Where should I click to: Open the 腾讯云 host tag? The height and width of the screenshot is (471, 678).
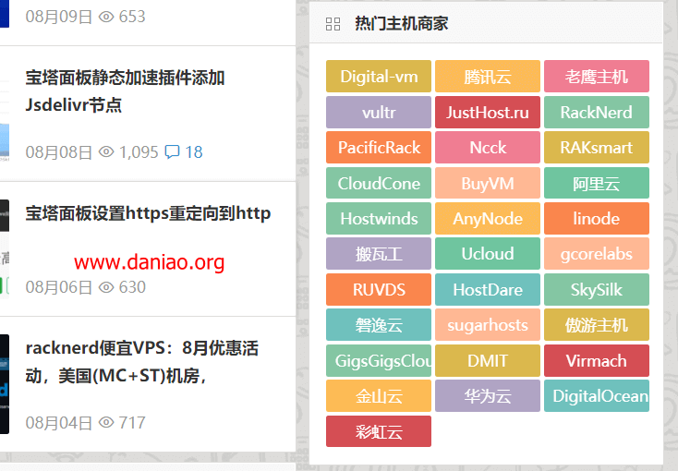click(x=488, y=77)
